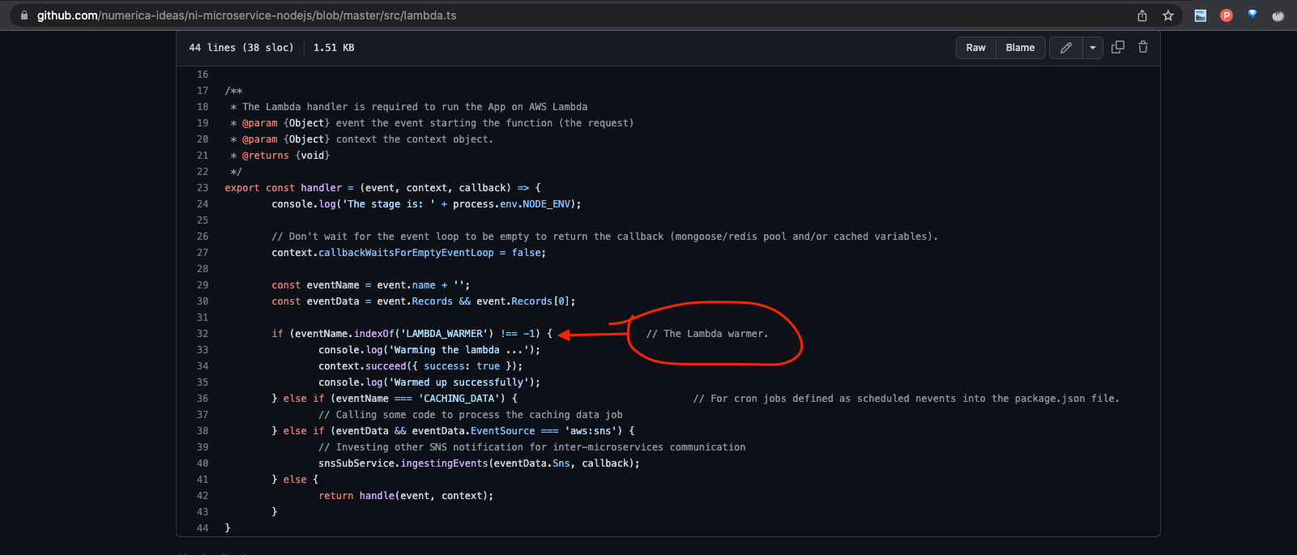Delete this file trash icon
1297x555 pixels.
click(x=1143, y=47)
